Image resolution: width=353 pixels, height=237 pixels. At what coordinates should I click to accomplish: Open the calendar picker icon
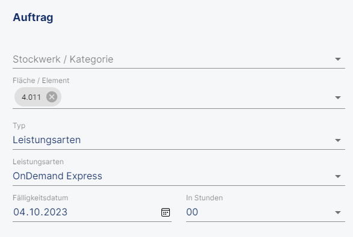(166, 212)
